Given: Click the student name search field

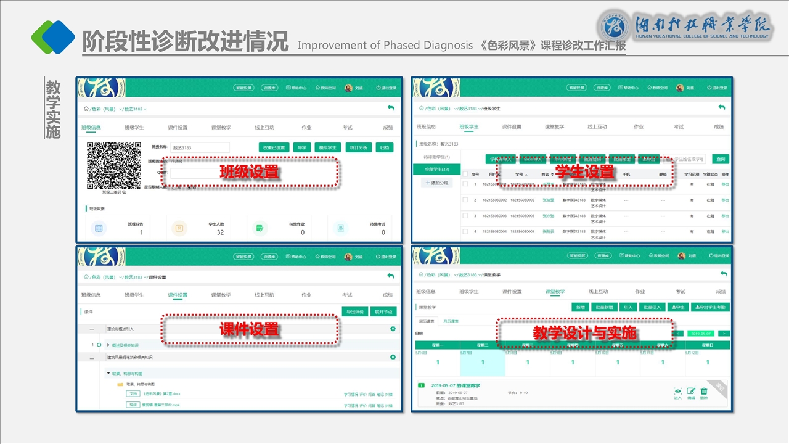Looking at the screenshot, I should pos(689,159).
